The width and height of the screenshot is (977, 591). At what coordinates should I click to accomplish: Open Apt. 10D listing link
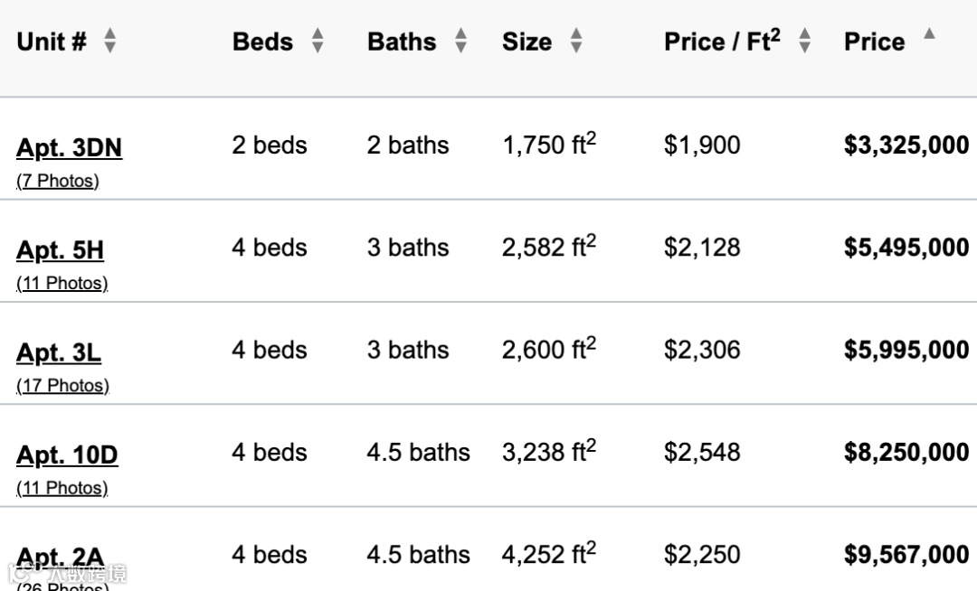[67, 455]
